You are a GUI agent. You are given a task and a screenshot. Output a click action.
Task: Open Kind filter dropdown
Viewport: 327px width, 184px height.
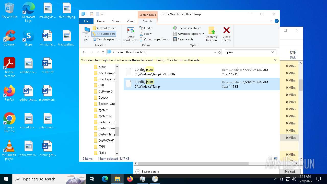tap(146, 28)
